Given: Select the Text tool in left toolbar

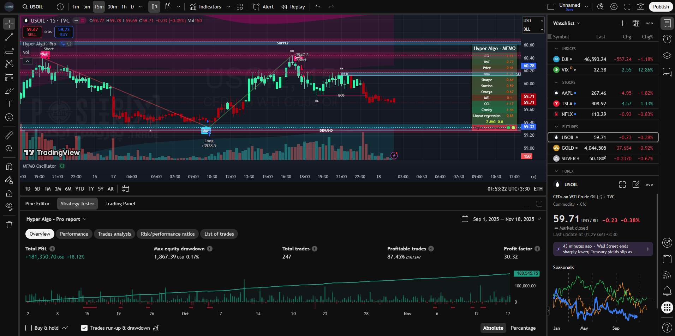Looking at the screenshot, I should (9, 104).
